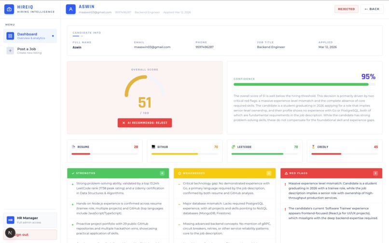Click the green Confidence progress bar
Image resolution: width=389 pixels, height=243 pixels.
pyautogui.click(x=301, y=84)
